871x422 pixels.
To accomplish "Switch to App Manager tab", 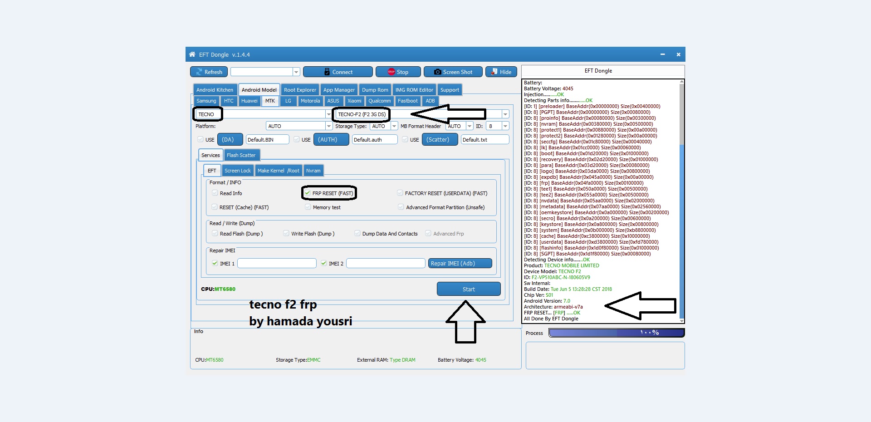I will coord(339,90).
